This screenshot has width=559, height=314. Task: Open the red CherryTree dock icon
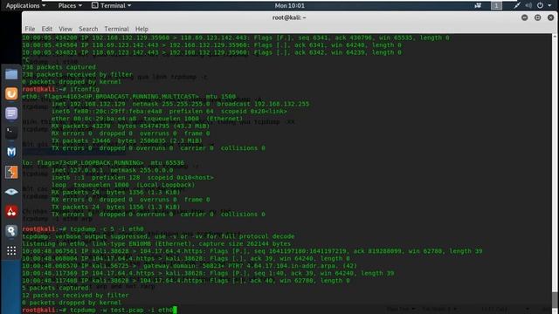coord(11,211)
